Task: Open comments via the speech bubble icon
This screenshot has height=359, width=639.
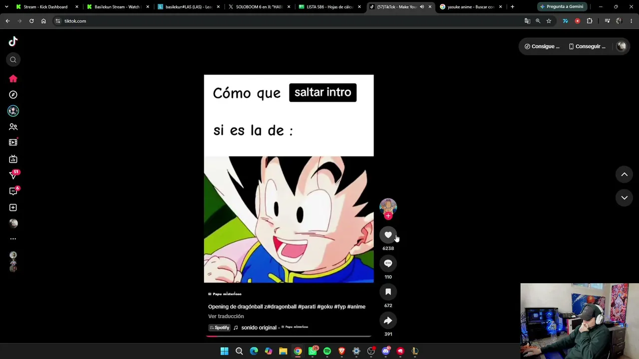Action: 388,263
